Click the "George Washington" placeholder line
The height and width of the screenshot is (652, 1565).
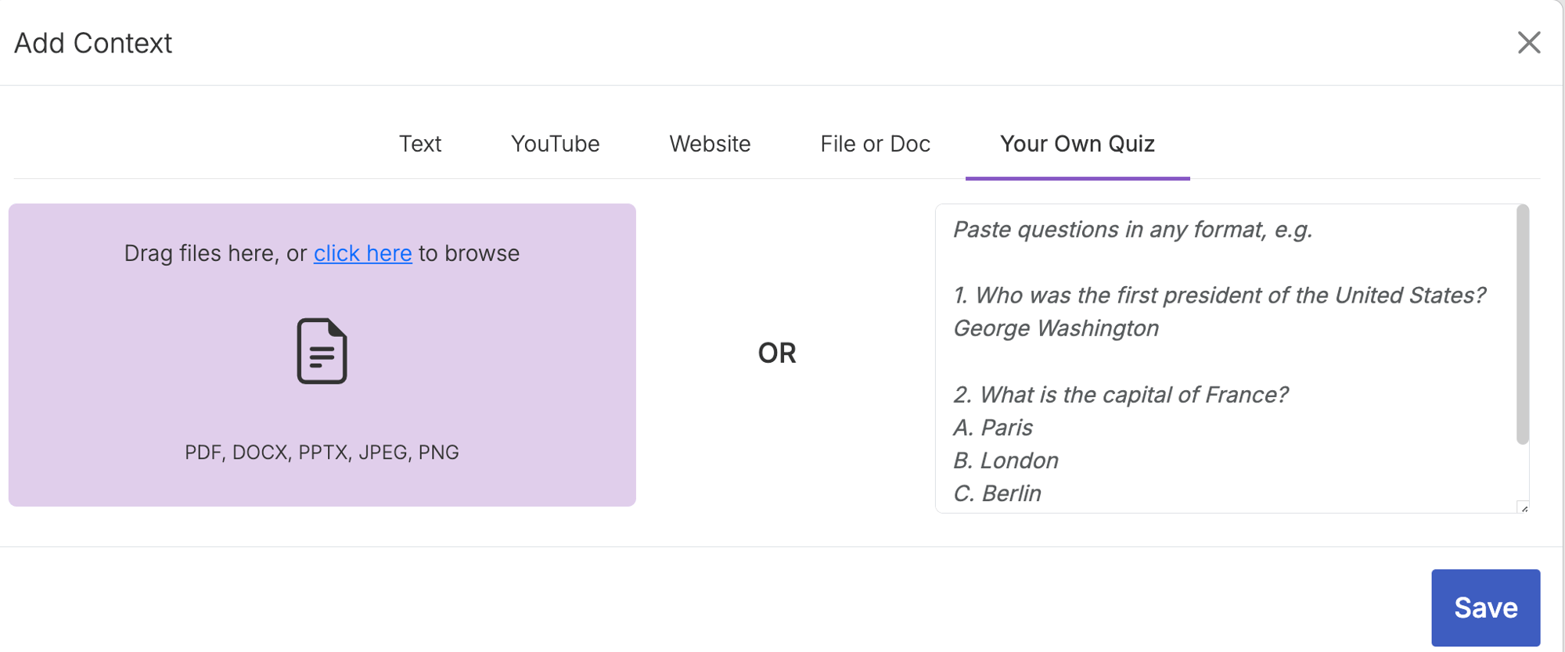1056,328
